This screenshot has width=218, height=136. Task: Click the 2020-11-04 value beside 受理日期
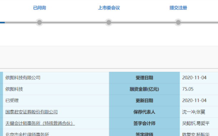pos(194,78)
